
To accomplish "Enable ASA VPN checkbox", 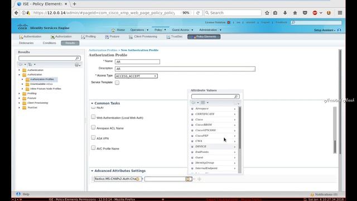I will pos(93,137).
